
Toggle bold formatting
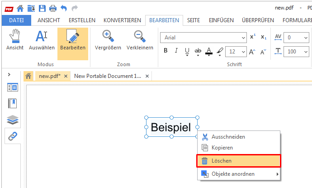(x=165, y=51)
